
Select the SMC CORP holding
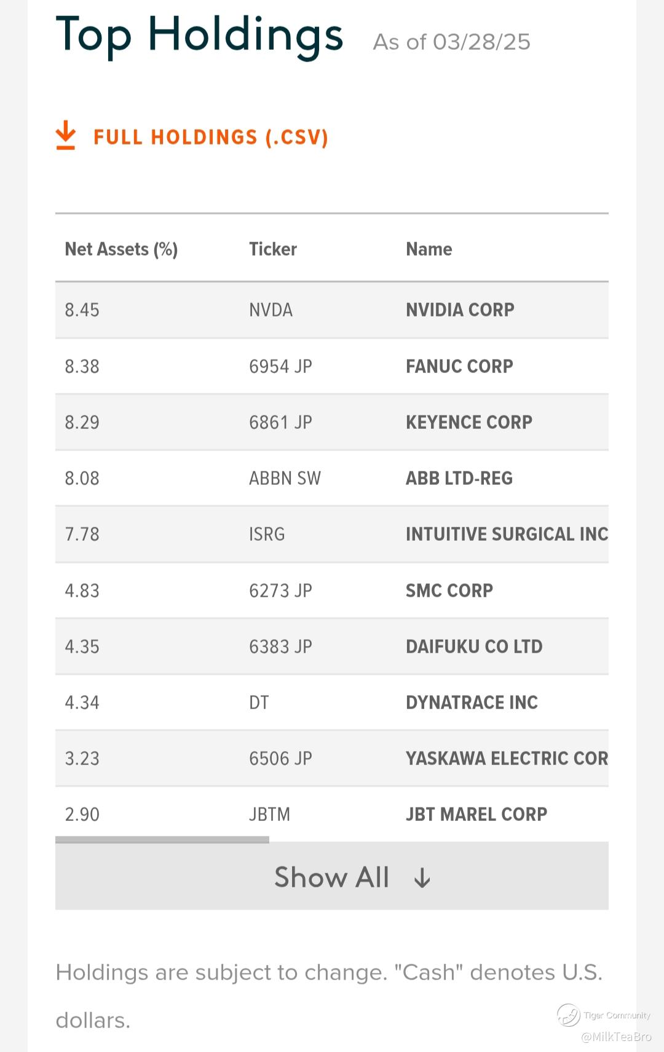pyautogui.click(x=449, y=591)
